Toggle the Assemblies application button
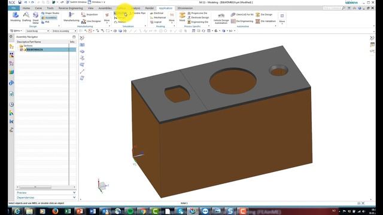Screen dimensions: 383x215 49,18
